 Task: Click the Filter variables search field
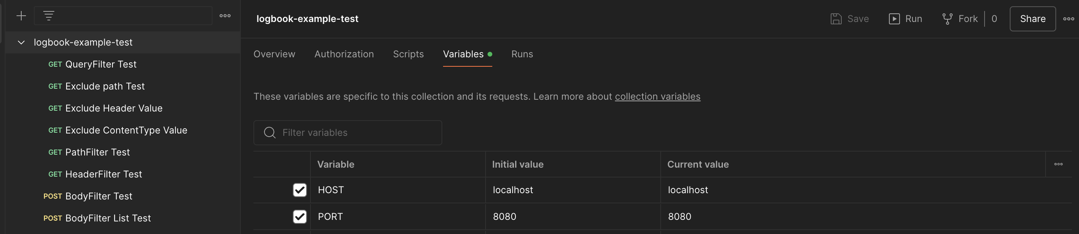pos(356,133)
